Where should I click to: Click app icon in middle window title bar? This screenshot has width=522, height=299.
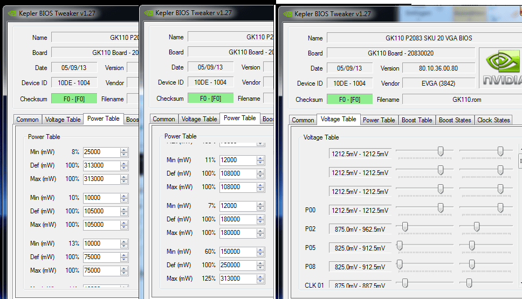coord(148,12)
